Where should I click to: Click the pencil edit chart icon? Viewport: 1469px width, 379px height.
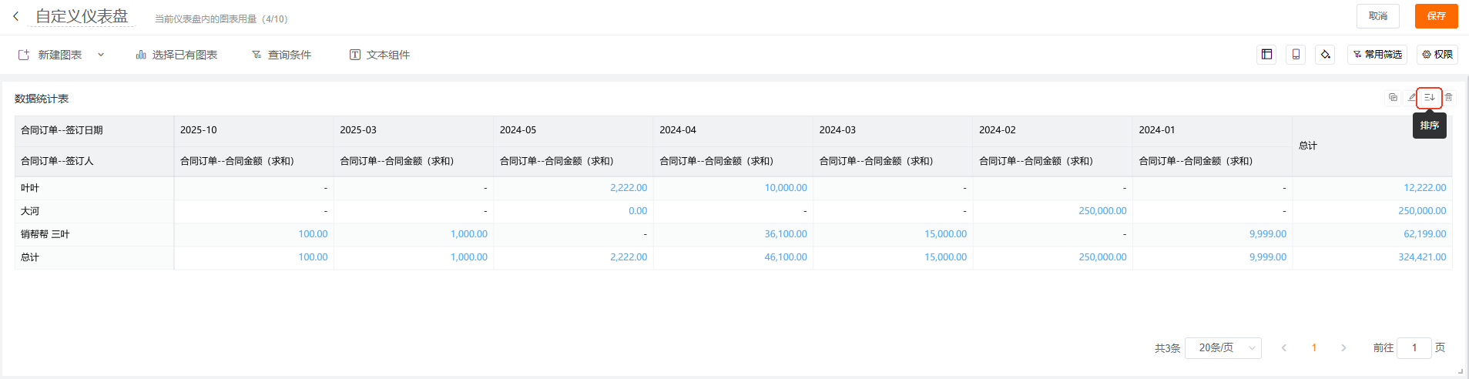[1411, 98]
